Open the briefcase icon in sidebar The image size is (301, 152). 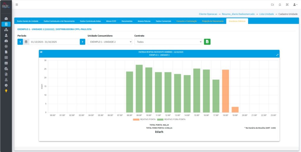tap(6, 18)
